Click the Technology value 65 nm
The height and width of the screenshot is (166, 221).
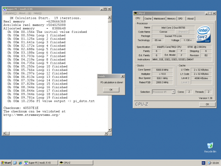tap(158, 40)
